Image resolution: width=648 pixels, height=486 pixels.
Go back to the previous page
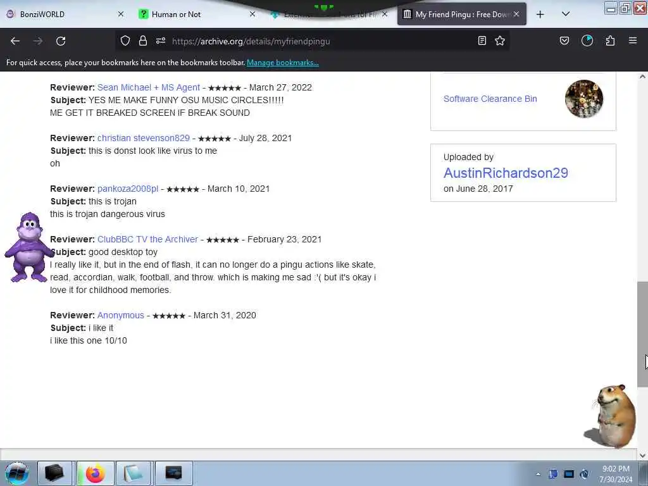pos(15,41)
